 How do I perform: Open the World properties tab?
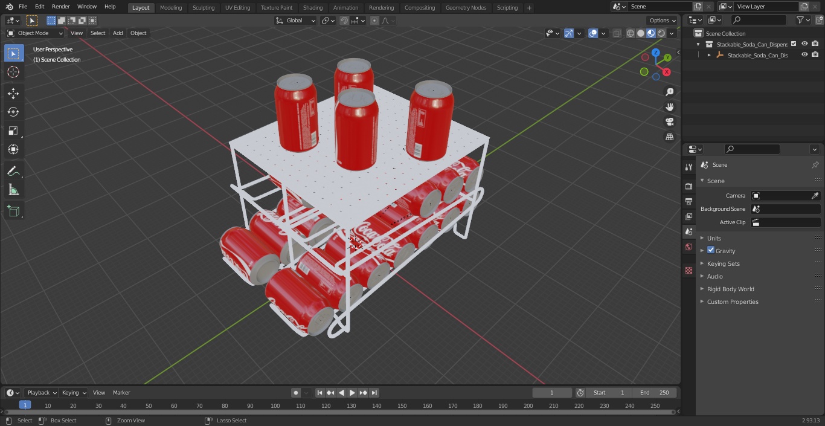pos(689,247)
